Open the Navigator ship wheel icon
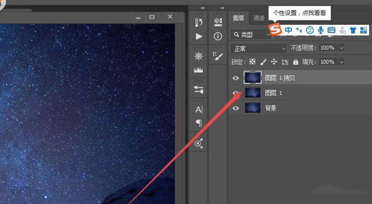Image resolution: width=372 pixels, height=204 pixels. 199,56
